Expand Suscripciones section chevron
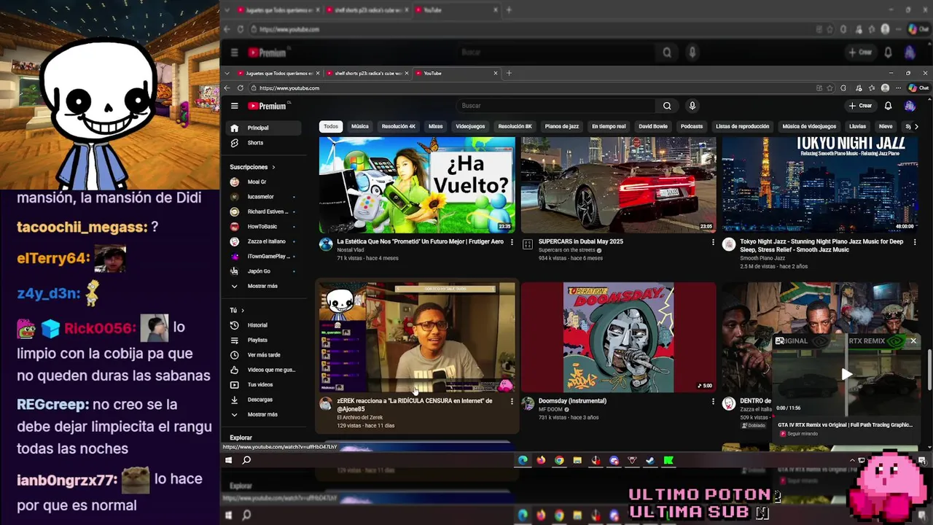This screenshot has height=525, width=933. point(273,167)
